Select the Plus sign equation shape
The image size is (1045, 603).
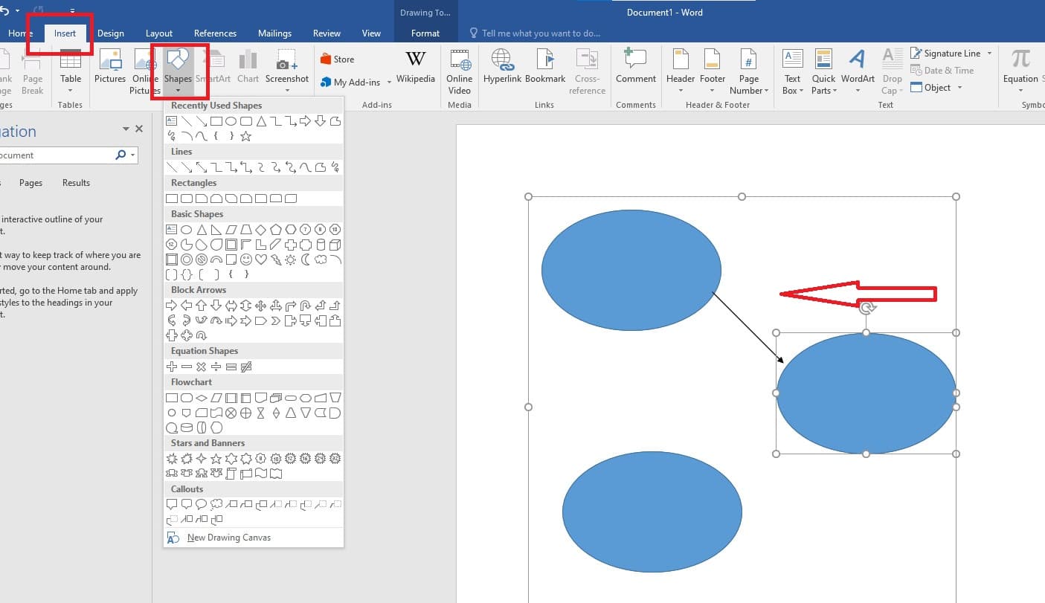point(171,367)
